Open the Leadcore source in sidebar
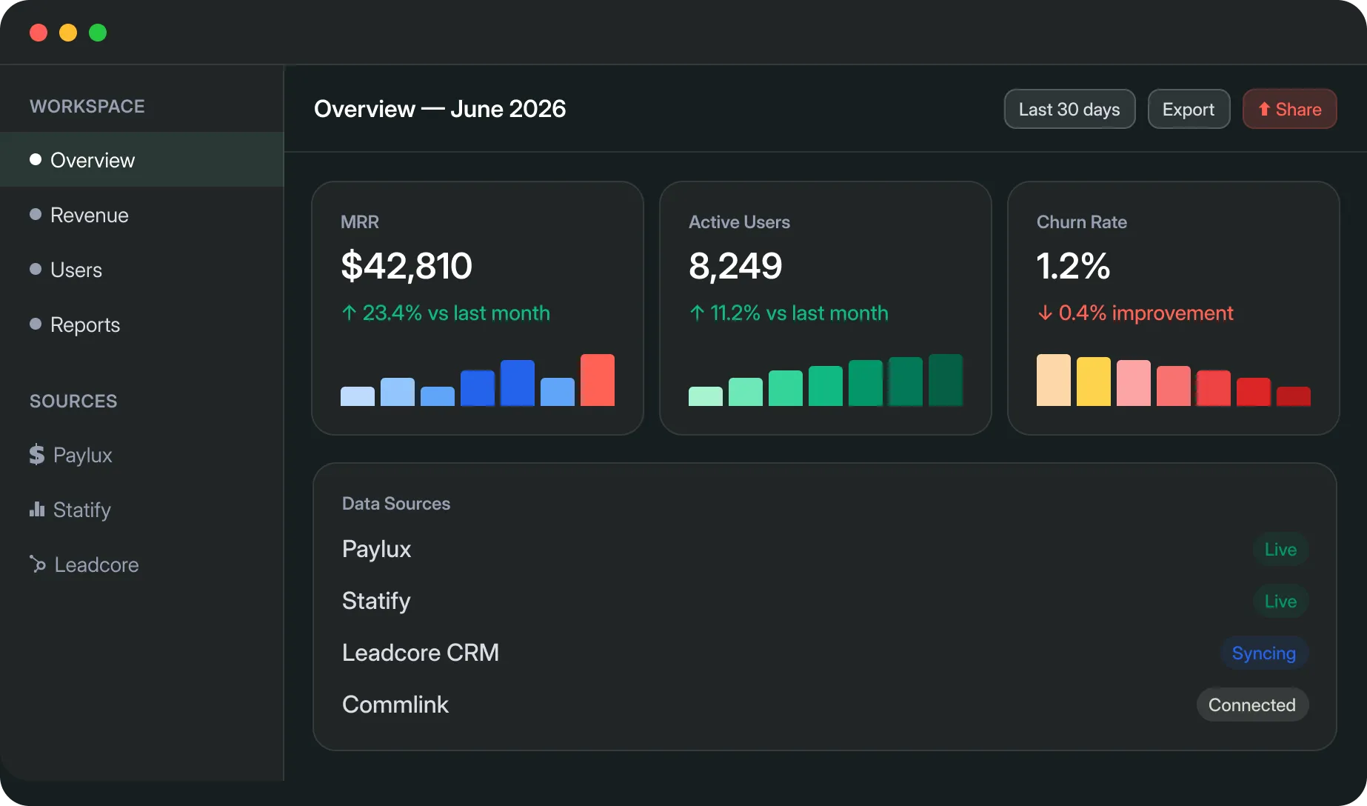Screen dimensions: 1367x806 tap(141, 564)
